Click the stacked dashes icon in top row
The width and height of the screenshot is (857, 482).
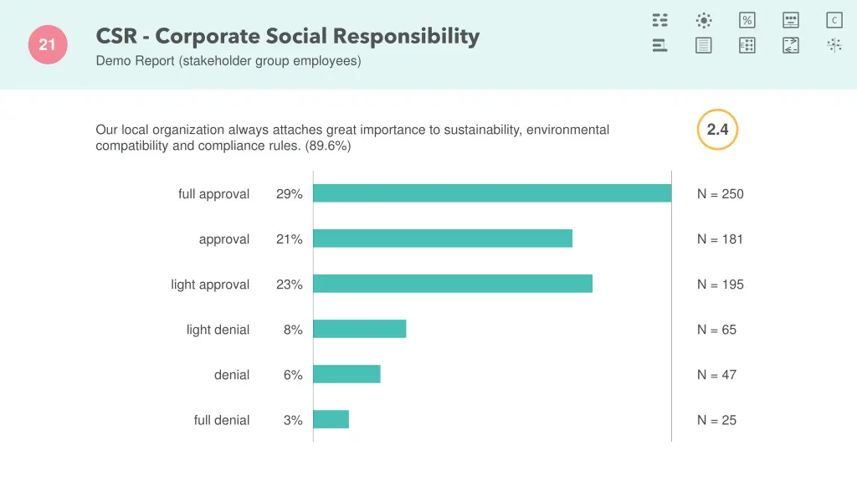coord(660,20)
